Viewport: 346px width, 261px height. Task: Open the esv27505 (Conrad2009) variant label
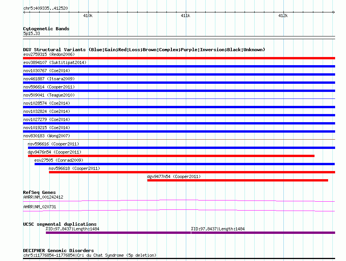(x=59, y=160)
